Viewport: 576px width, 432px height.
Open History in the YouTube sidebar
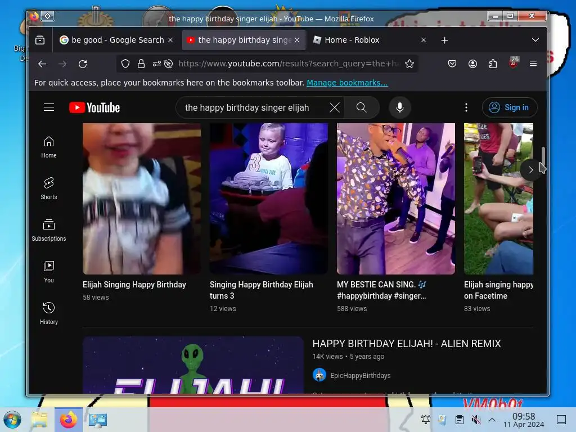(49, 313)
